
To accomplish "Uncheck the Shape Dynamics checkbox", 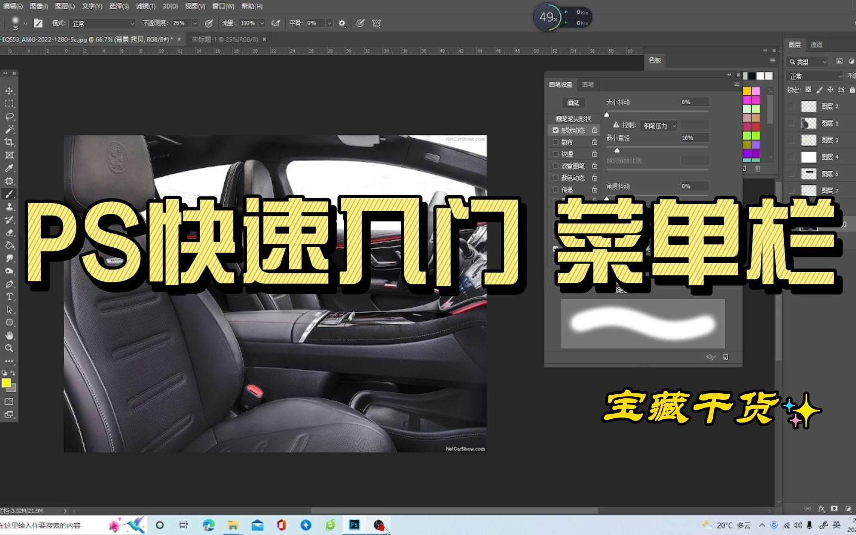I will [555, 130].
